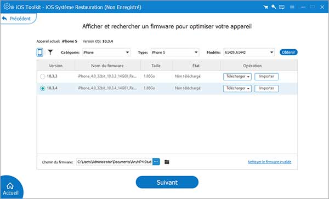Click the Taille column header
Screen dimensions: 329x199
coord(156,66)
